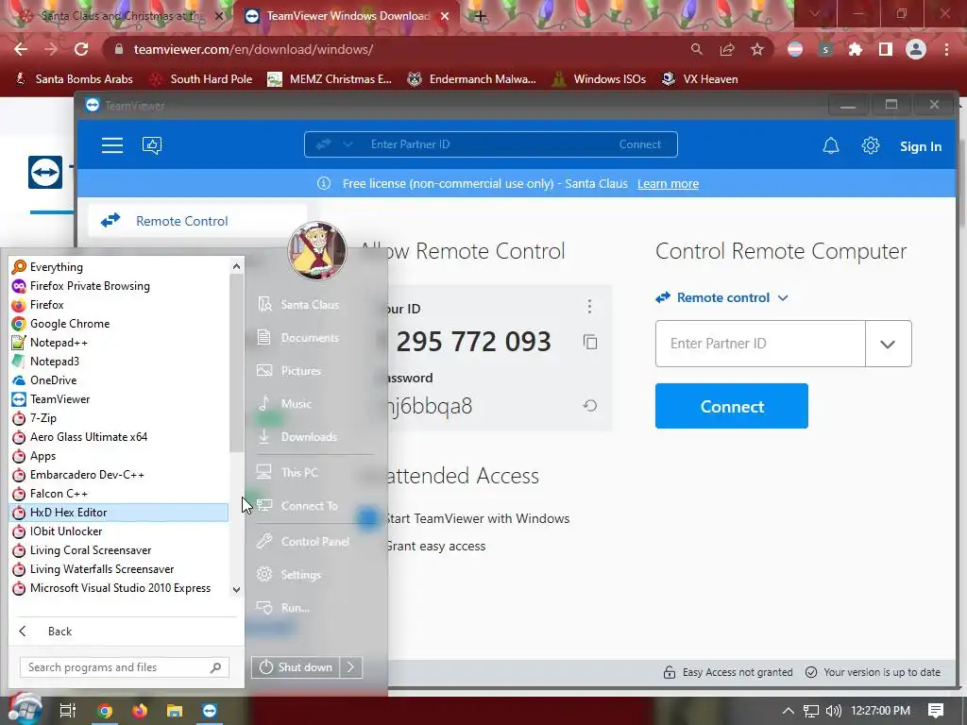Open the Partner ID history dropdown
The height and width of the screenshot is (725, 967).
pos(888,344)
